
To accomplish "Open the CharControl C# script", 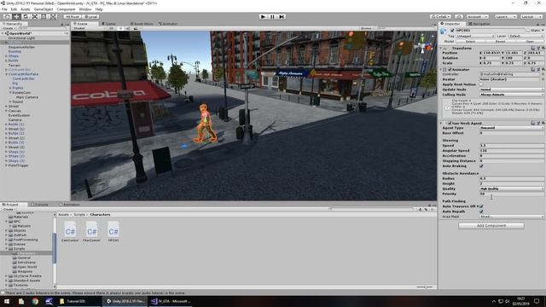I will [91, 231].
